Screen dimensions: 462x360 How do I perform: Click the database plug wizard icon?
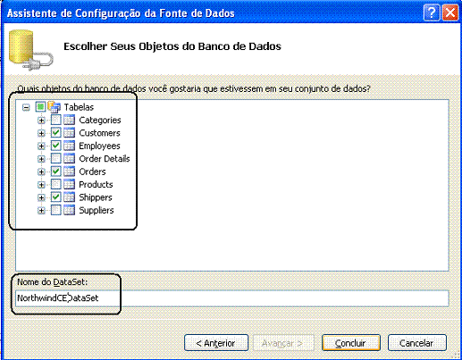(x=30, y=50)
